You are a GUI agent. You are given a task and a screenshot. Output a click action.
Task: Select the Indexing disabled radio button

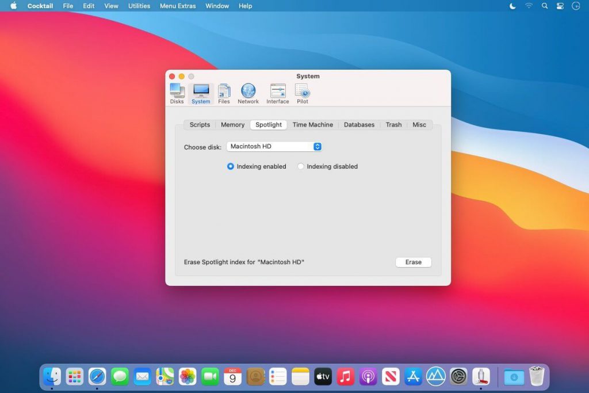(301, 166)
